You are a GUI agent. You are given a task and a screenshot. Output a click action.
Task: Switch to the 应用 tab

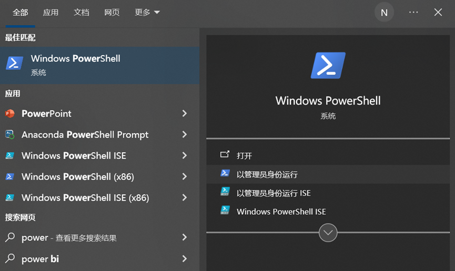(51, 12)
